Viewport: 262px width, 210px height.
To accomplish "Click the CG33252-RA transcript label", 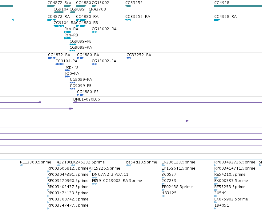I will (x=138, y=17).
